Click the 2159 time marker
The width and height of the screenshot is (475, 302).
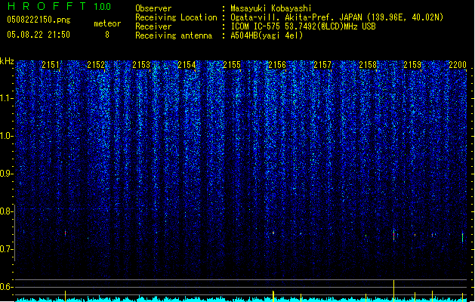(x=412, y=64)
